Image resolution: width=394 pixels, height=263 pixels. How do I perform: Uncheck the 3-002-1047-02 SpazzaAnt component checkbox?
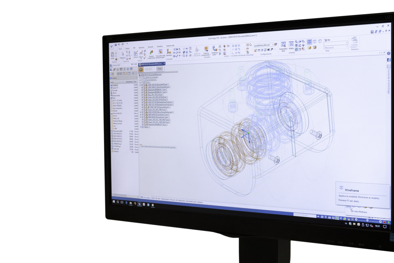[x=142, y=107]
